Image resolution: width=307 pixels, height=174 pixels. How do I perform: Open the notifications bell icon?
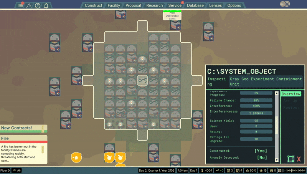[46, 6]
